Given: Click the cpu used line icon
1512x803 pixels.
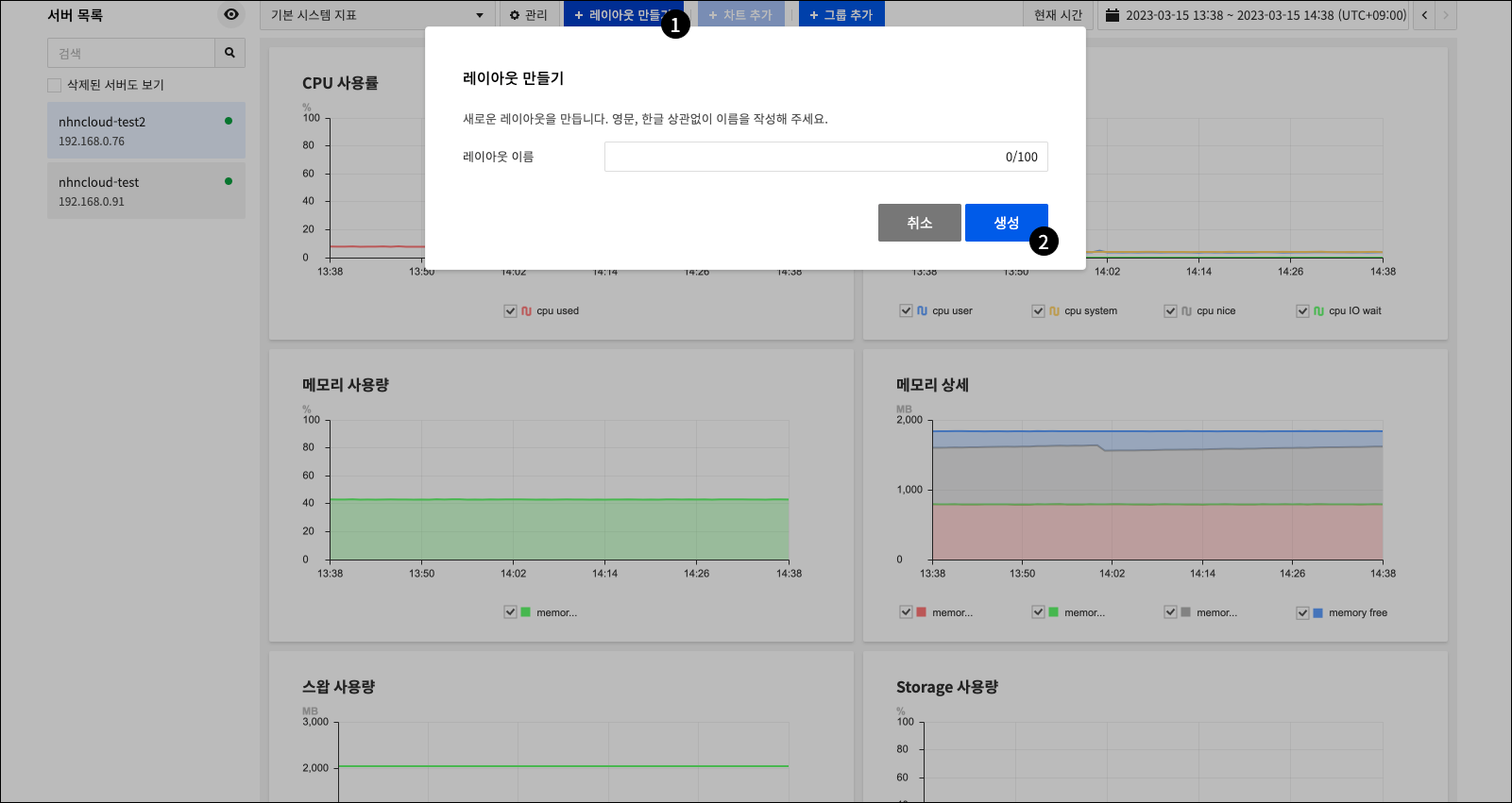Looking at the screenshot, I should [526, 310].
